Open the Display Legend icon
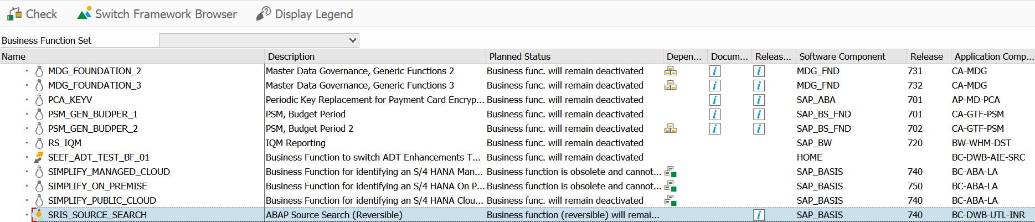1035x222 pixels. (264, 13)
